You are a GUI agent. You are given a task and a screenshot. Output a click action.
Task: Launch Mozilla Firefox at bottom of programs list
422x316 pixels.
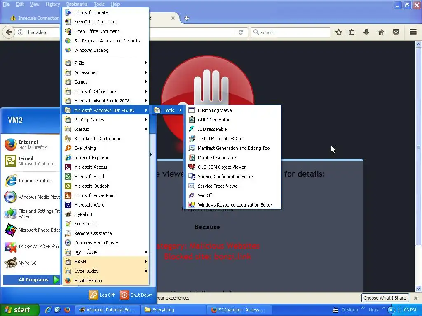[x=105, y=281]
